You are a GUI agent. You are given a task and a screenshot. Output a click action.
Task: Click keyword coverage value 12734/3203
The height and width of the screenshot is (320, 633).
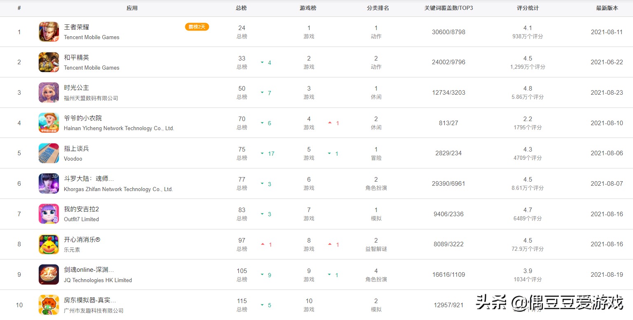(x=448, y=93)
